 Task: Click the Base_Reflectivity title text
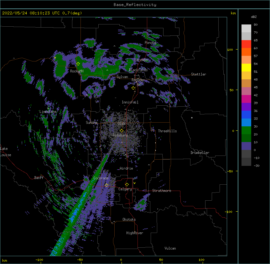[x=135, y=5]
